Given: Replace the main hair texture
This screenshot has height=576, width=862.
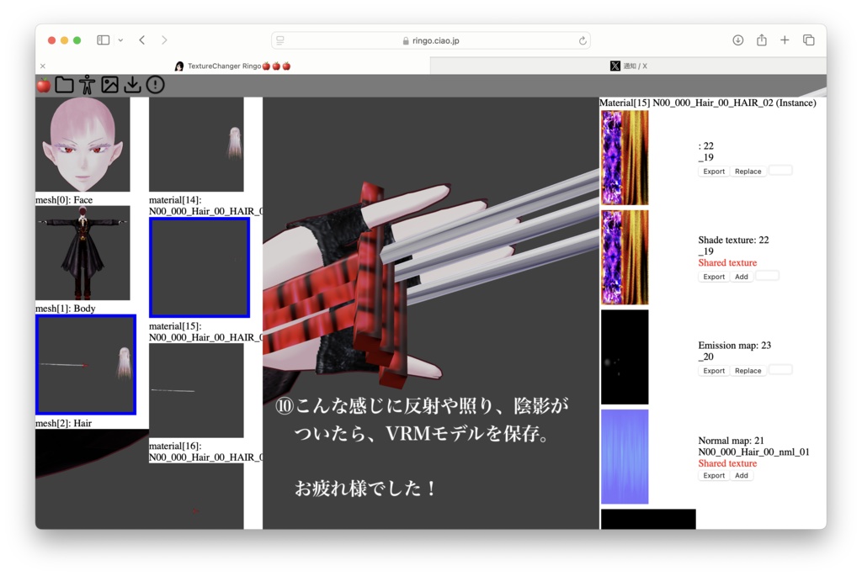Looking at the screenshot, I should tap(748, 171).
